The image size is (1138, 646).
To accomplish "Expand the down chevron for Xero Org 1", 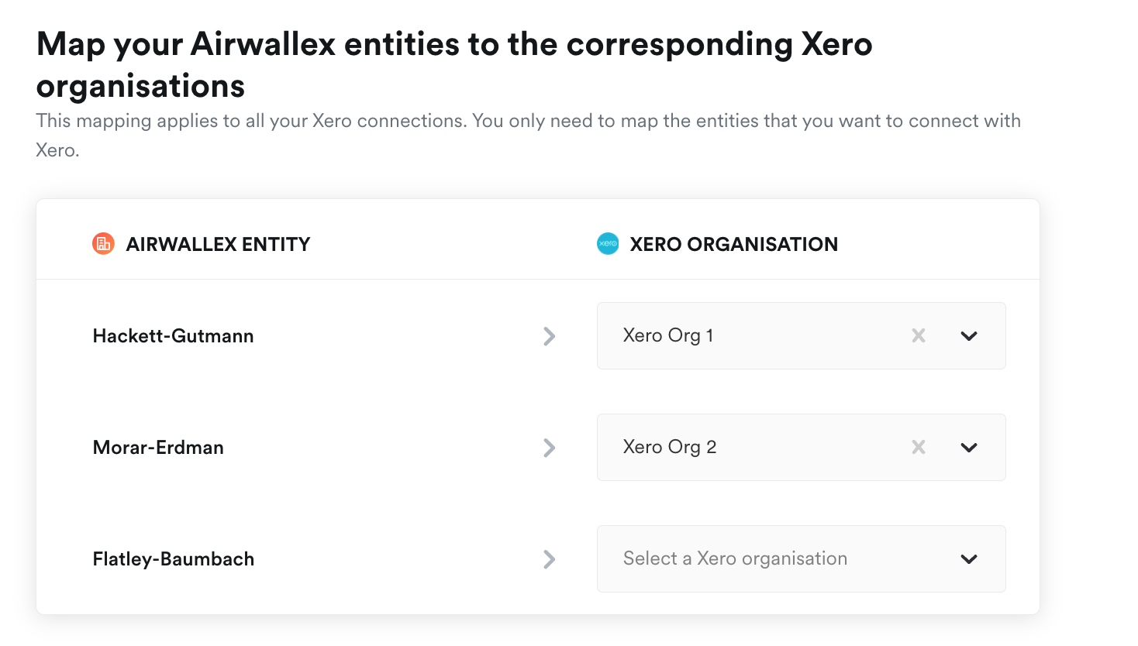I will click(969, 336).
